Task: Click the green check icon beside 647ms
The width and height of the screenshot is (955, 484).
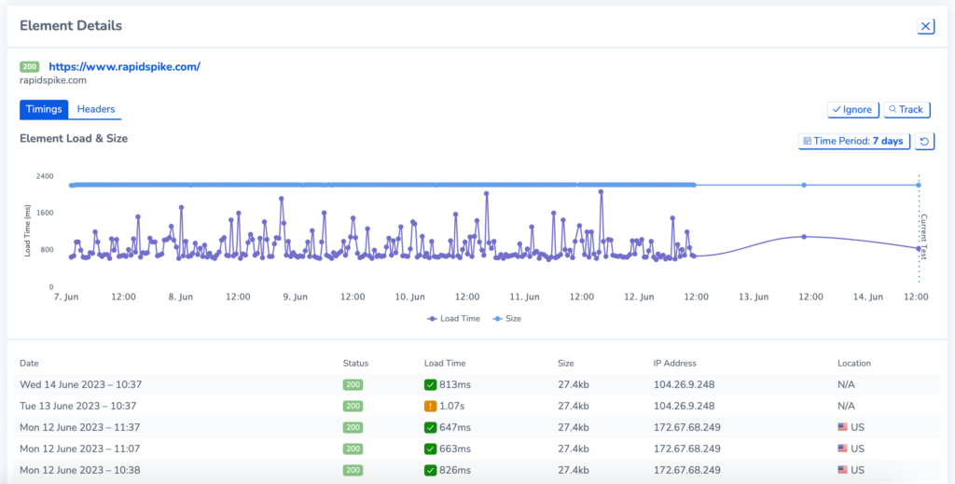Action: 430,427
